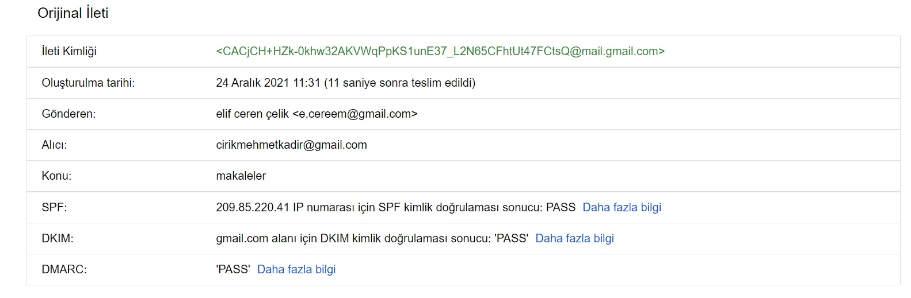Select the Gönderen label
Screen dimensions: 911x298
pyautogui.click(x=68, y=114)
